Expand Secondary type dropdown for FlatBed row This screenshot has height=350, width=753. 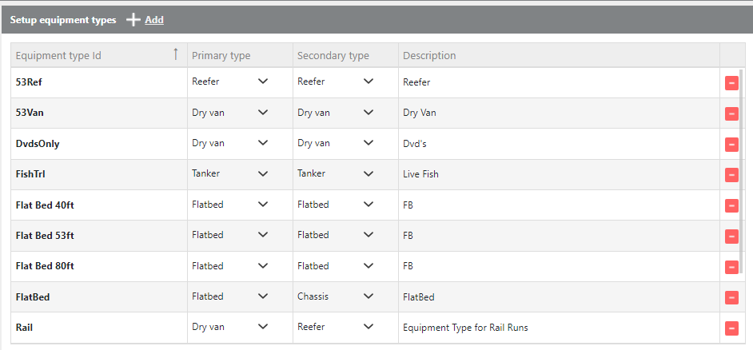coord(369,296)
